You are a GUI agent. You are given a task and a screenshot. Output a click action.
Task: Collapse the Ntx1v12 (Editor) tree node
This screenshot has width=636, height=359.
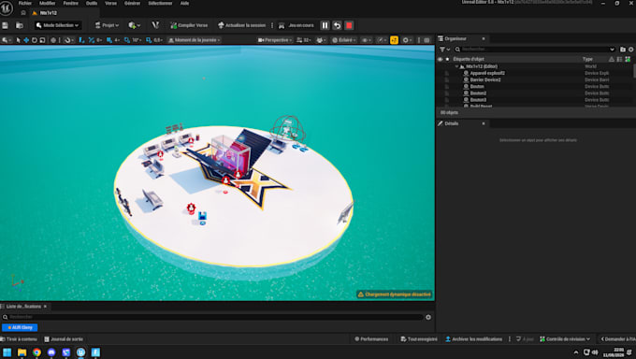point(456,66)
